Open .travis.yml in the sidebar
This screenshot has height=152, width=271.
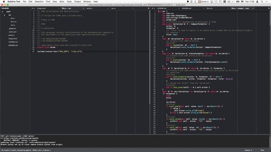pos(13,32)
